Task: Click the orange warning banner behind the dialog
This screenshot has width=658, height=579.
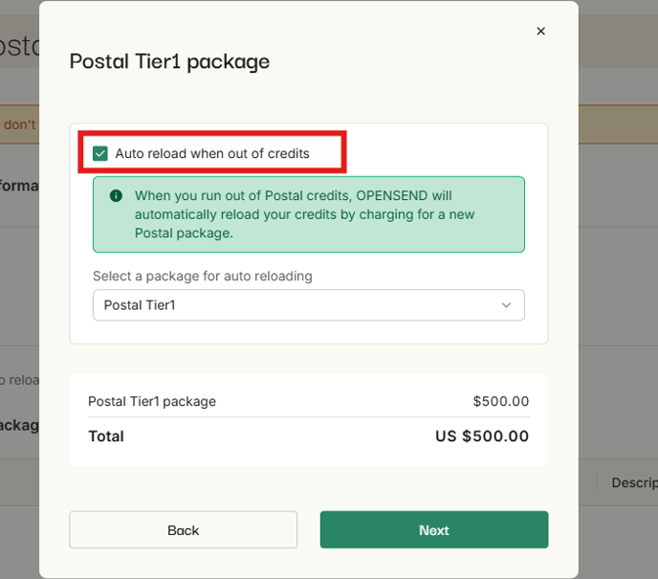Action: [x=19, y=124]
